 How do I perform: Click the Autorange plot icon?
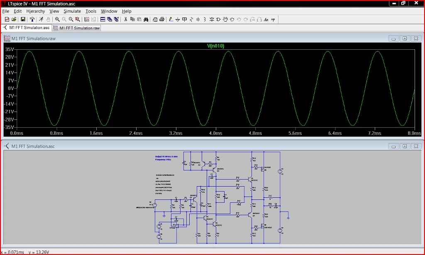(x=87, y=19)
